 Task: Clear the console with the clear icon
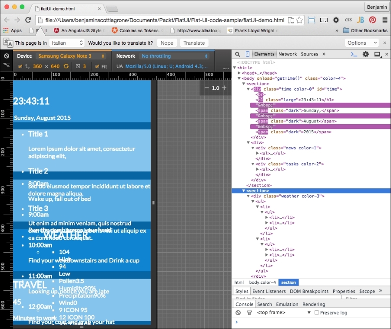point(237,313)
